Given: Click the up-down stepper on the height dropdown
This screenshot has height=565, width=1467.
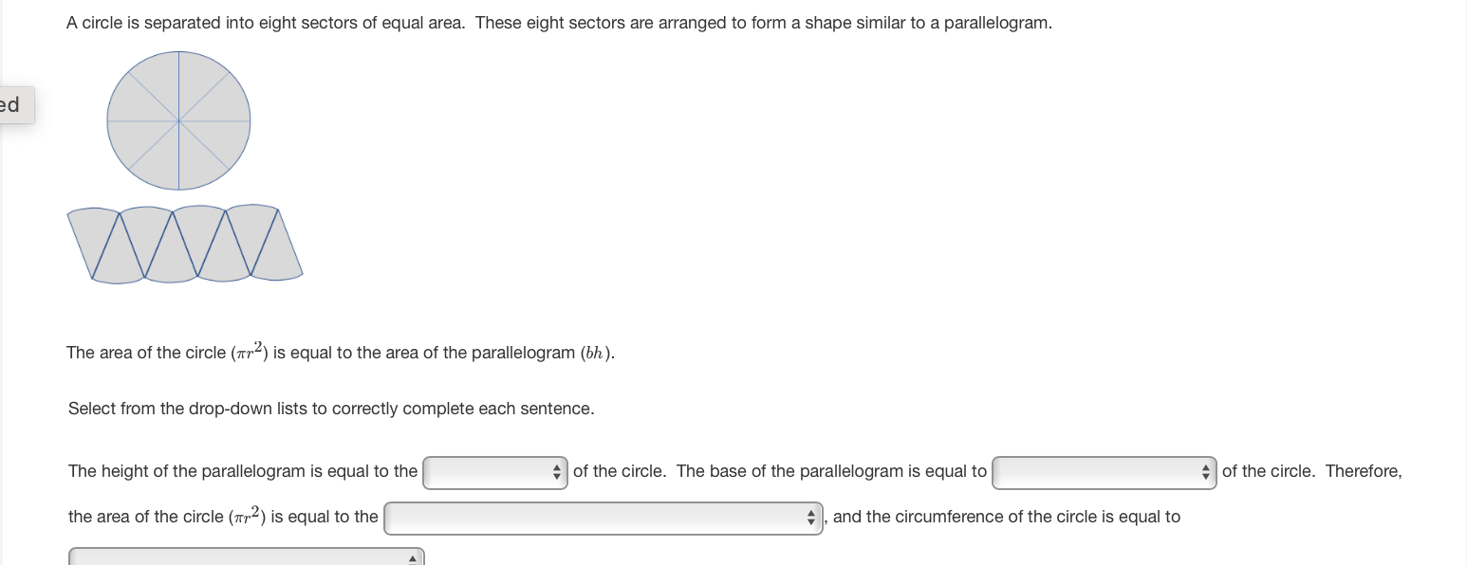Looking at the screenshot, I should click(x=557, y=471).
